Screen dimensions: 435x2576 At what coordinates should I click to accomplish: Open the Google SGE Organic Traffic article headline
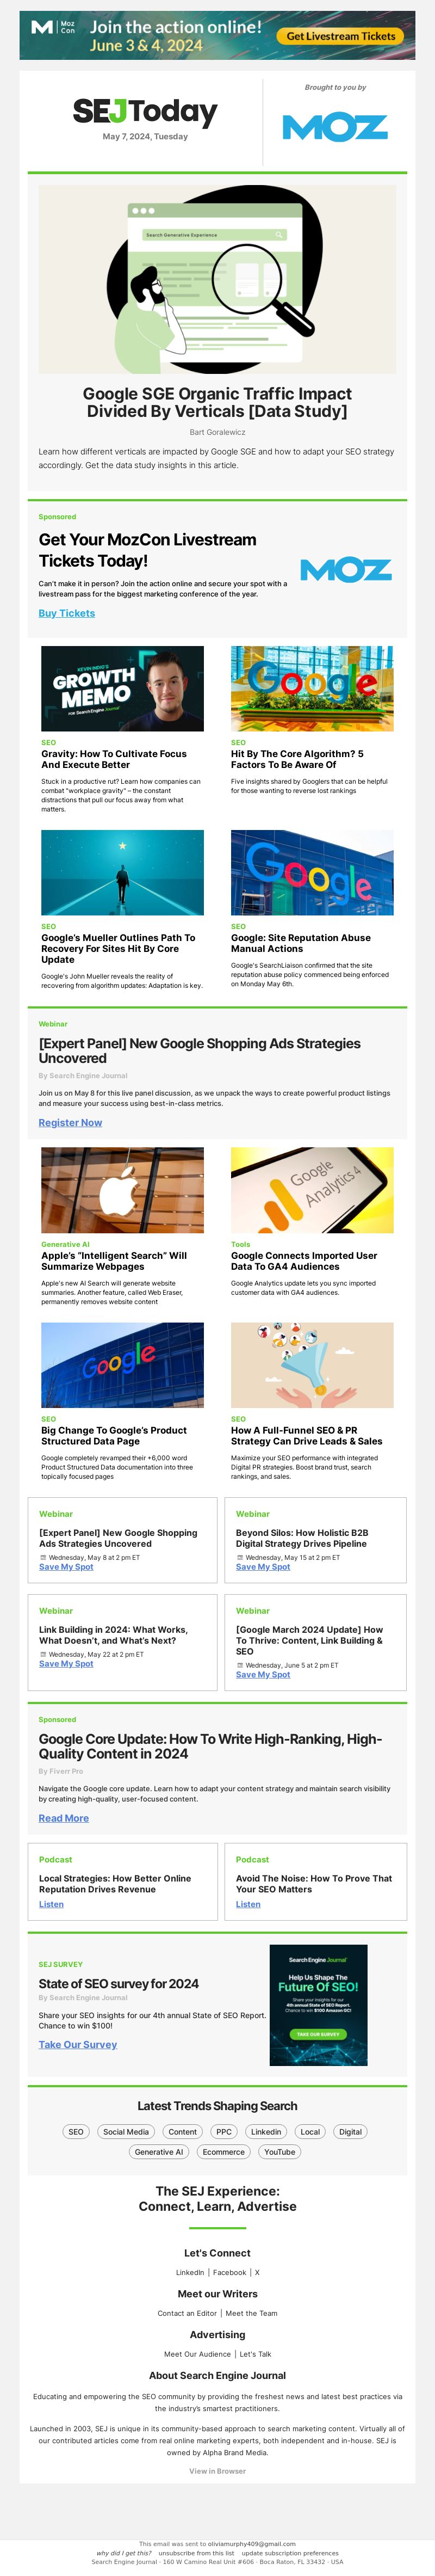[x=217, y=402]
